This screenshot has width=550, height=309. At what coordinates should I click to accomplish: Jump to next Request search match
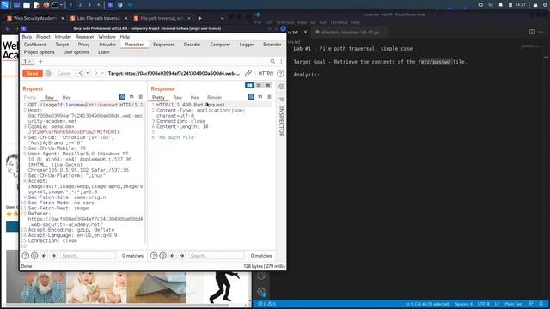click(53, 256)
